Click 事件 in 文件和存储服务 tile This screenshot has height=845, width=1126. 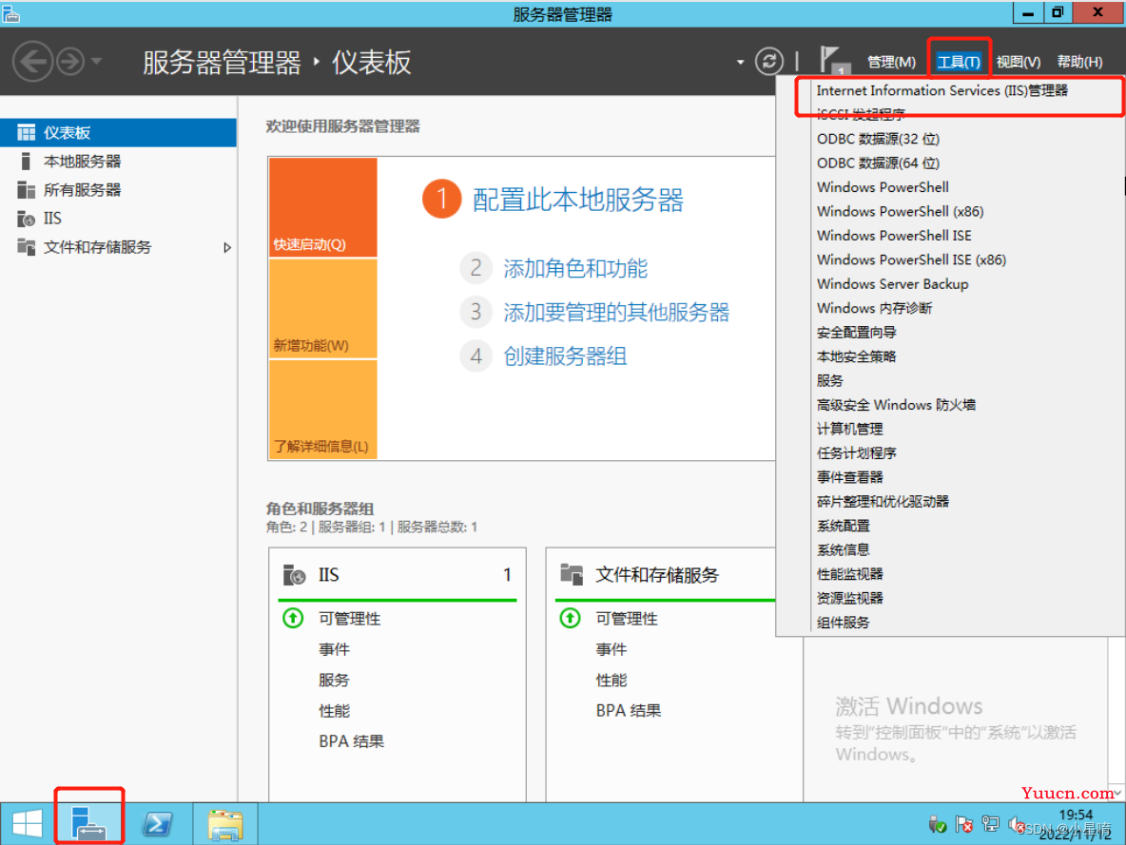coord(612,650)
